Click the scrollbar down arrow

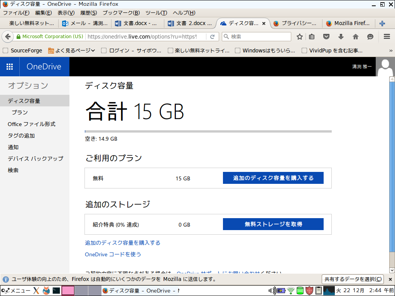coord(392,270)
